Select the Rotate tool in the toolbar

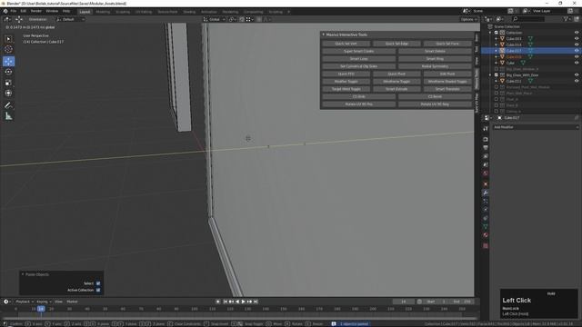coord(8,72)
